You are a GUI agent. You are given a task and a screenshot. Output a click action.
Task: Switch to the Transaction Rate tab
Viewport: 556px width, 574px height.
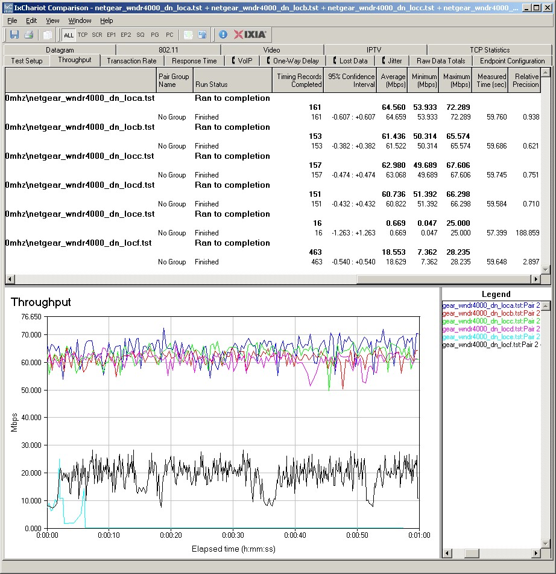coord(131,61)
